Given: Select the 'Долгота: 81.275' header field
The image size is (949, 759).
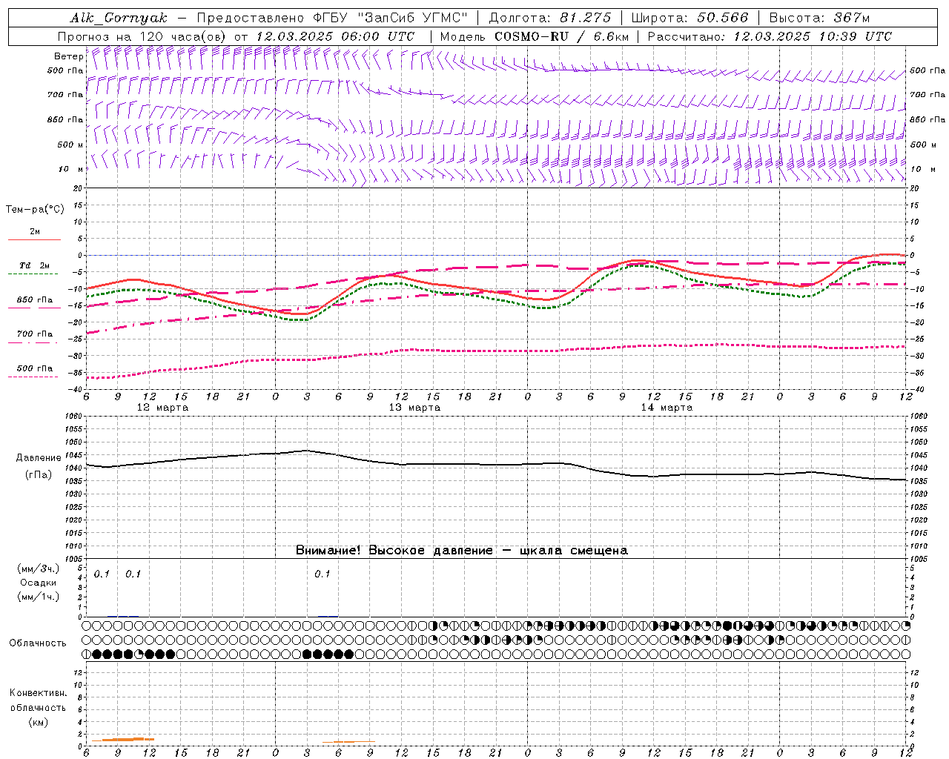Looking at the screenshot, I should pos(550,18).
